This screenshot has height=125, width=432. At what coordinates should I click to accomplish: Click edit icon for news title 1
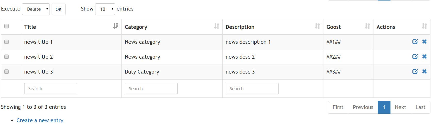click(415, 42)
